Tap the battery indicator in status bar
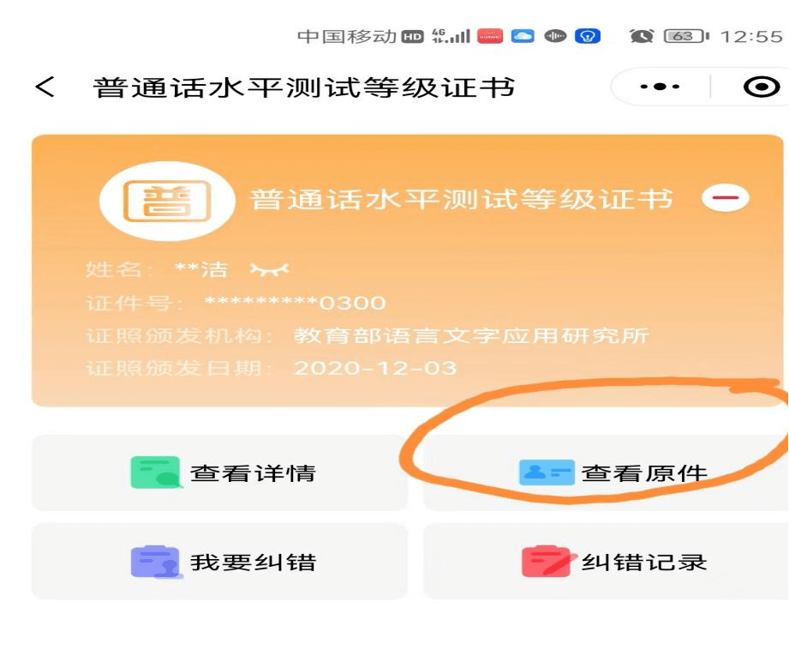 coord(687,36)
